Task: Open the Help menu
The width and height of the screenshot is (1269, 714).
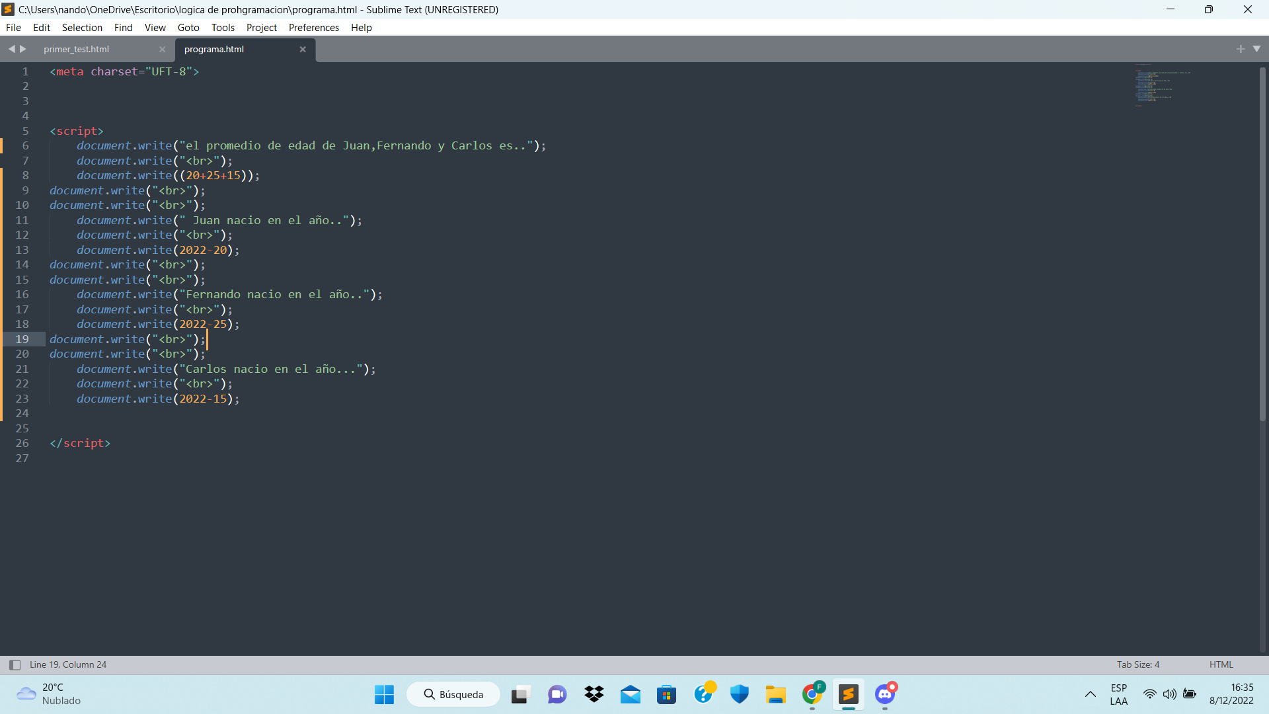Action: point(361,27)
